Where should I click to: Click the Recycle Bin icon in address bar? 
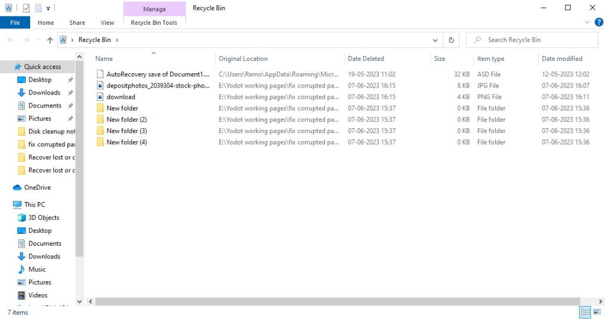click(63, 40)
